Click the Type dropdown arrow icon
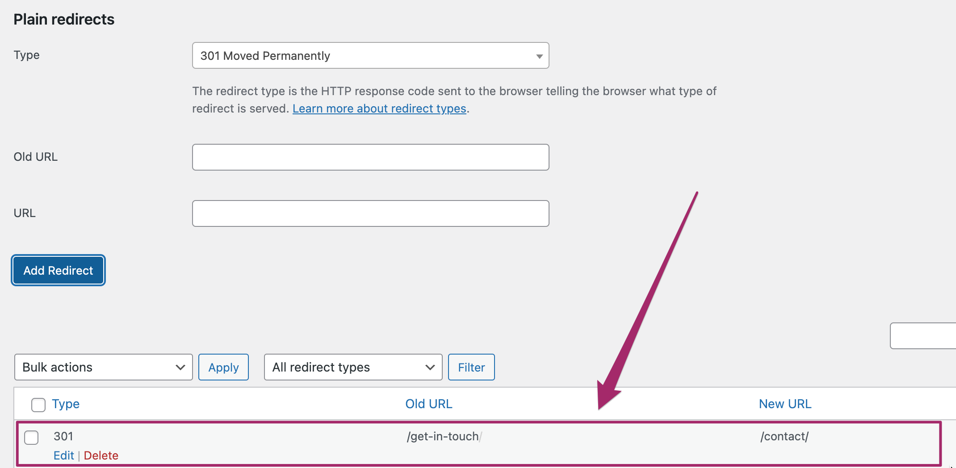The height and width of the screenshot is (468, 956). (539, 56)
